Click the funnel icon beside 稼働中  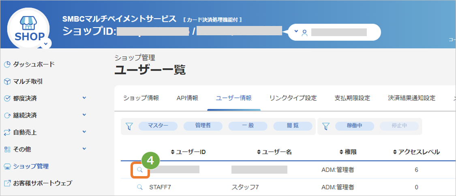(326, 126)
